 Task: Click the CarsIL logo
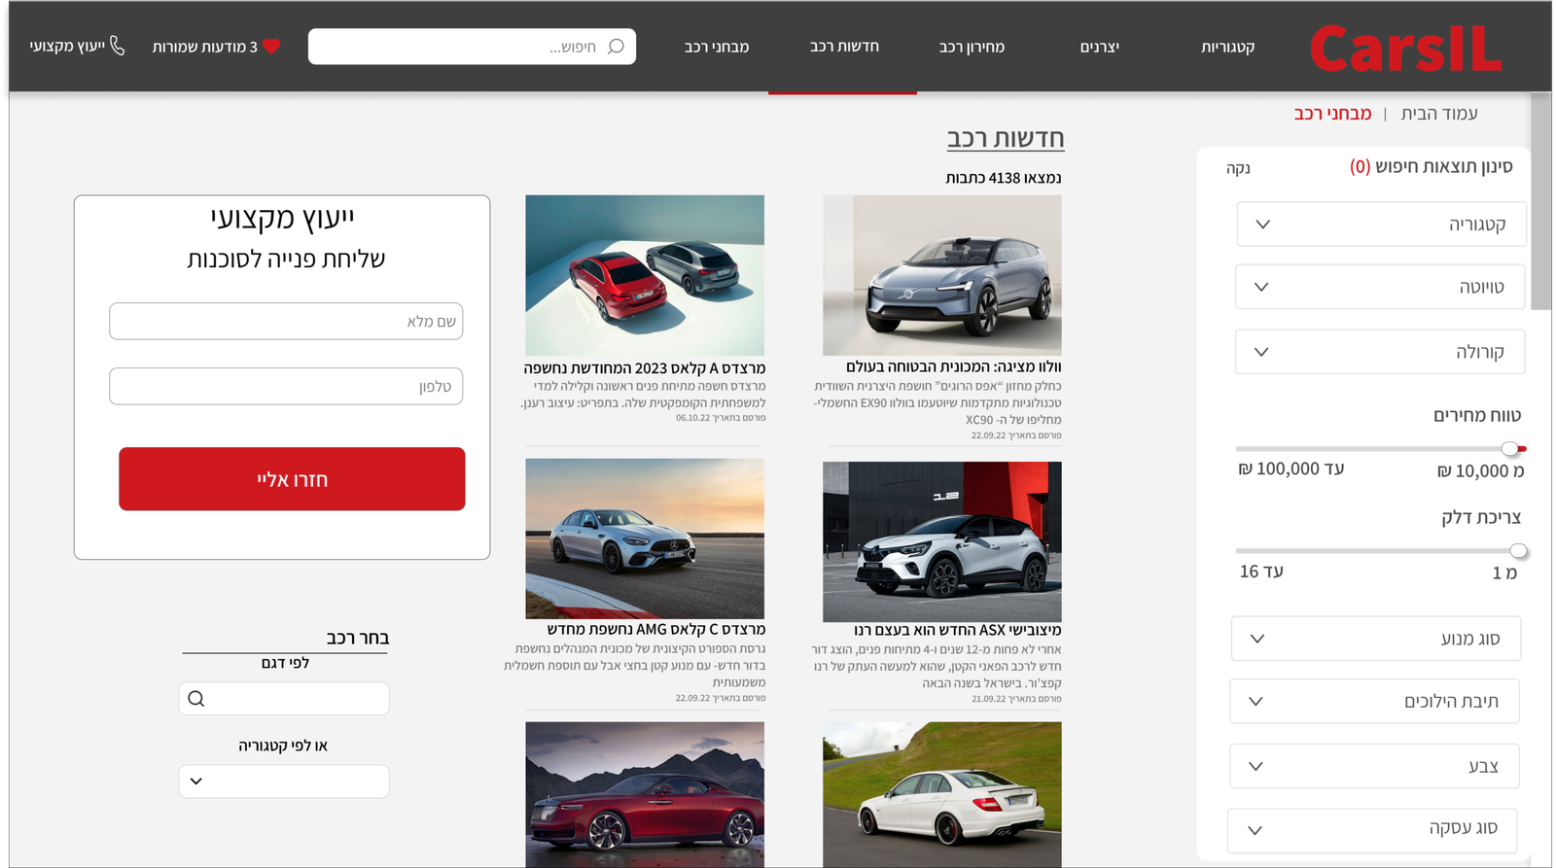[x=1405, y=48]
